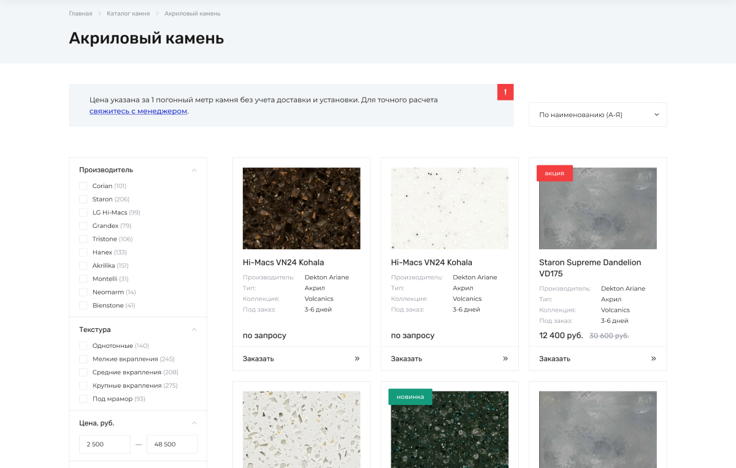
Task: Toggle the Hanex manufacturer filter
Action: [x=83, y=252]
